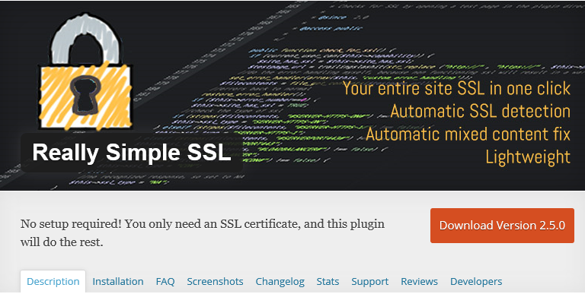The width and height of the screenshot is (585, 294).
Task: Click the 'Automatic SSL detection' text
Action: click(x=480, y=111)
